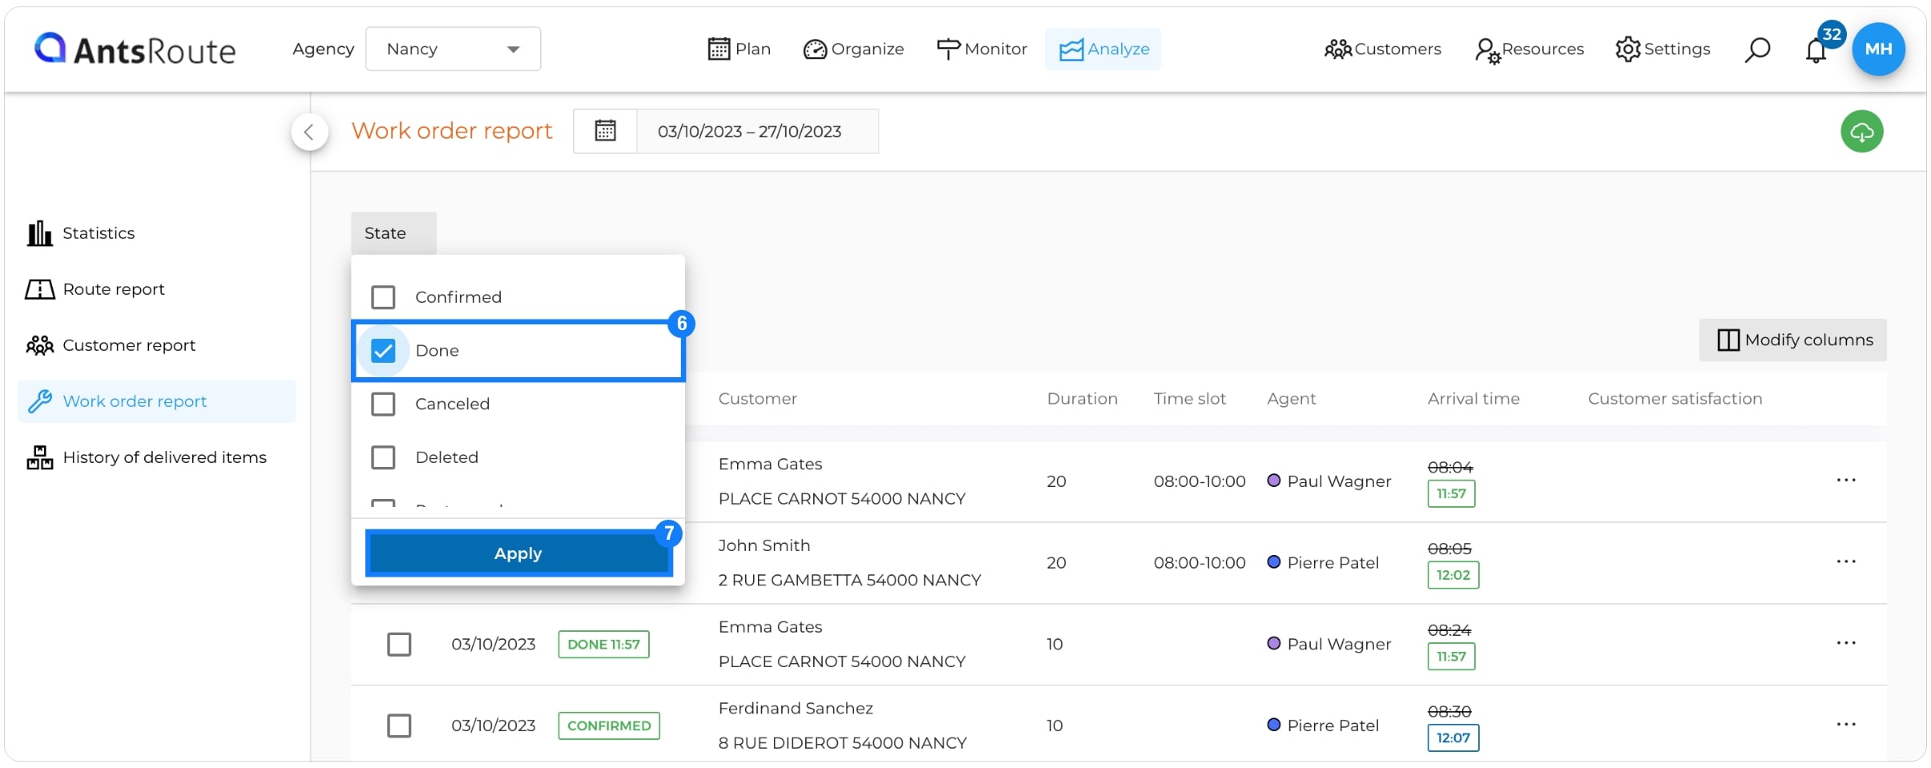Click the Ferdinand Sanchez customer name

[796, 709]
